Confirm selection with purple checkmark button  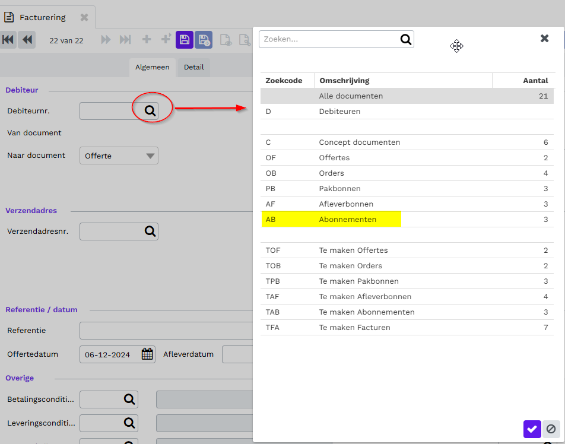pyautogui.click(x=532, y=429)
